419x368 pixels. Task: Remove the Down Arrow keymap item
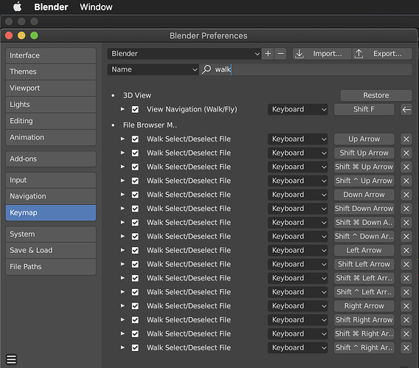[x=406, y=195]
